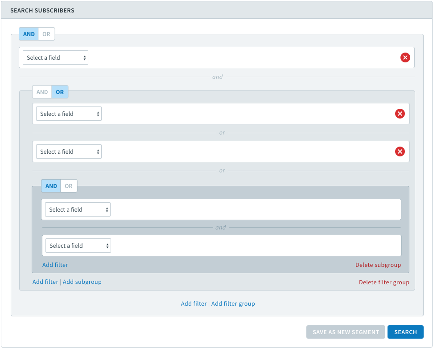The height and width of the screenshot is (348, 433).
Task: Click the Search button
Action: click(x=405, y=332)
